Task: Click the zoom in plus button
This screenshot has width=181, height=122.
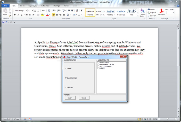Action: 176,119
